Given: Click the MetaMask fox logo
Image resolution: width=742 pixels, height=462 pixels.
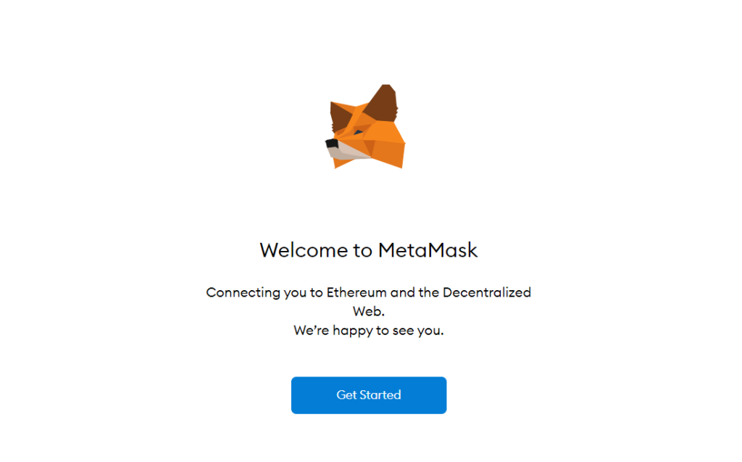Looking at the screenshot, I should 365,126.
